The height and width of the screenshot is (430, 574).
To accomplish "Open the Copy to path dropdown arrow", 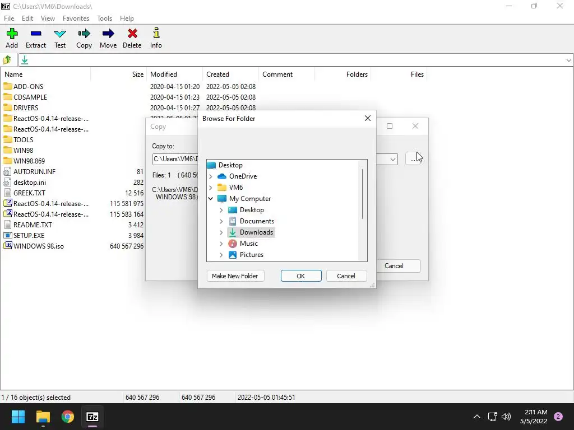I will click(393, 159).
